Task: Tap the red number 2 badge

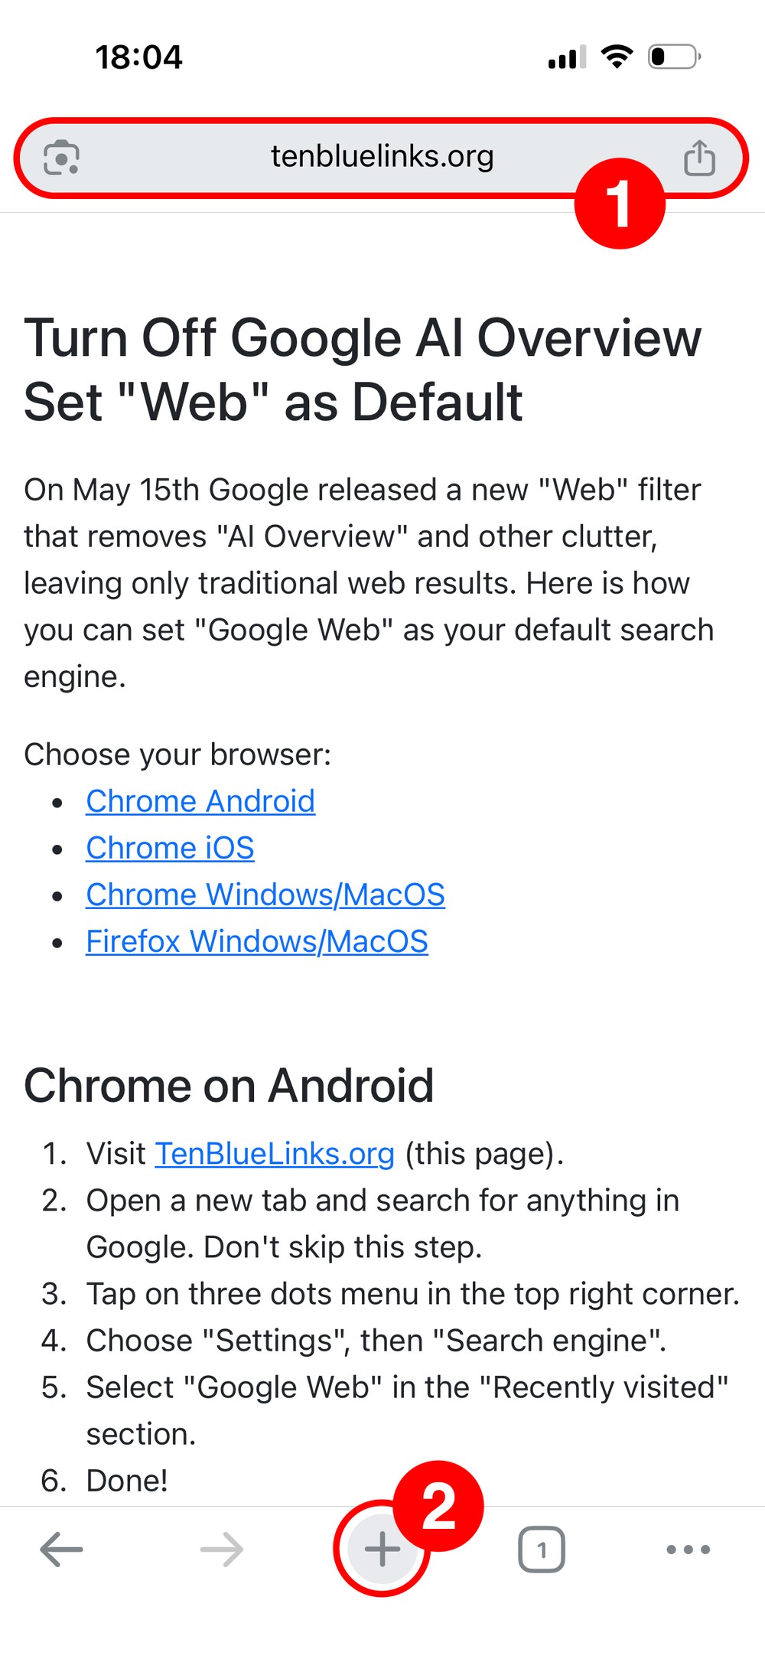Action: (x=439, y=1506)
